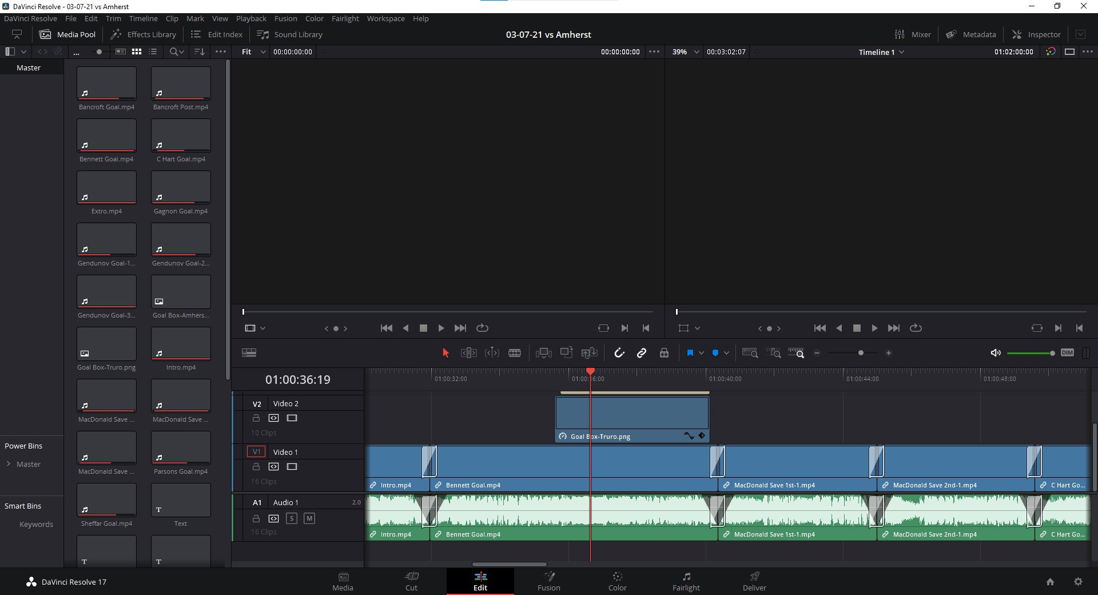
Task: Open the timeline viewer 39% zoom dropdown
Action: (686, 51)
